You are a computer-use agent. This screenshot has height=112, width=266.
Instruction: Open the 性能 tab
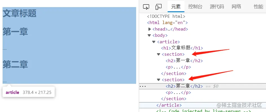click(258, 7)
